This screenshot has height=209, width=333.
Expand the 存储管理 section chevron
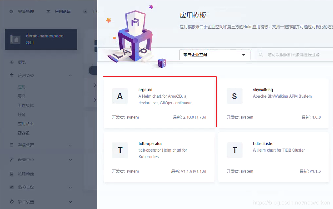(x=70, y=145)
